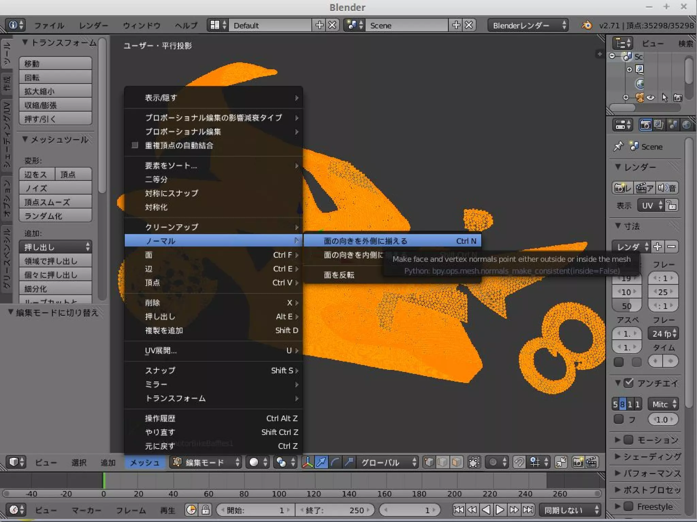Click jump to end frame button
697x522 pixels.
(x=528, y=510)
